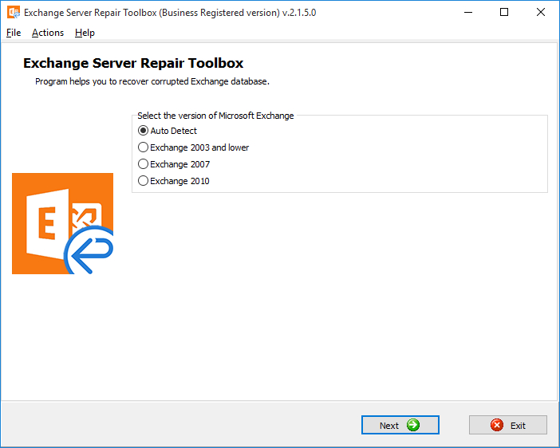
Task: Select the Exchange 2007 radio button
Action: [144, 164]
